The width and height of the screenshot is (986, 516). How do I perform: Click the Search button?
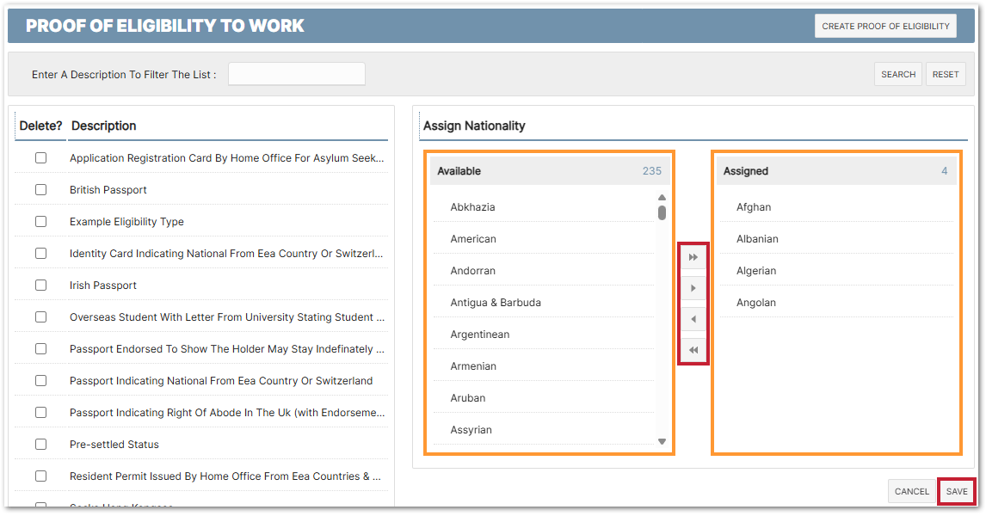tap(897, 75)
